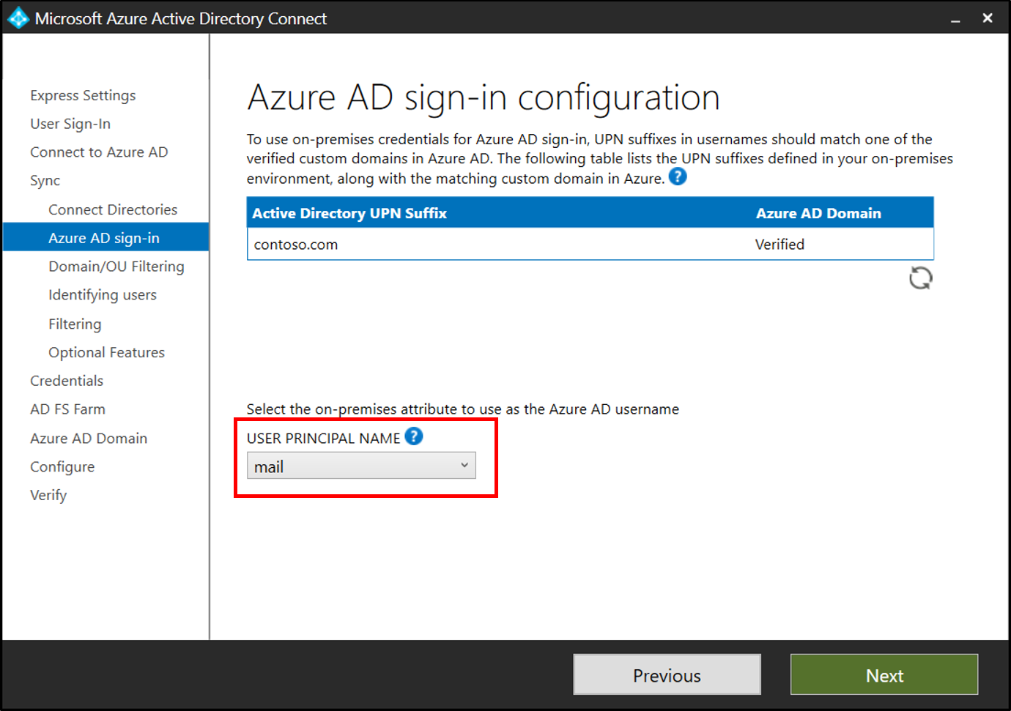Open Connect Directories in the sidebar
The width and height of the screenshot is (1011, 711).
click(x=113, y=209)
